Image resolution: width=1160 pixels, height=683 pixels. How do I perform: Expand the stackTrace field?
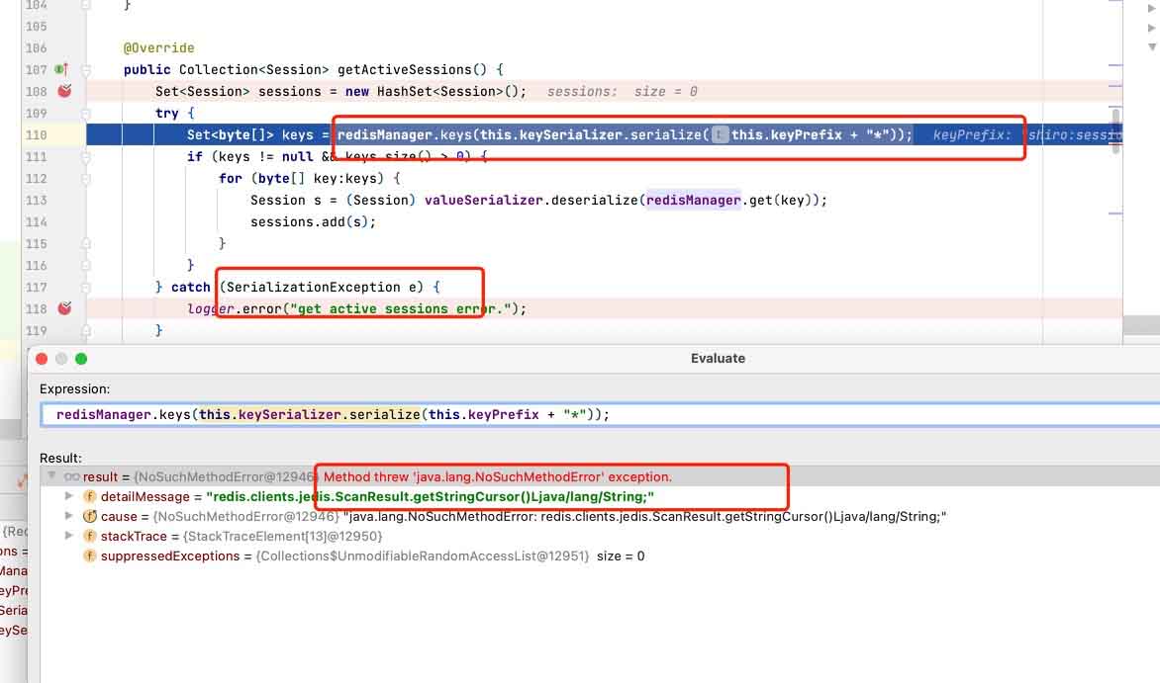(x=69, y=536)
